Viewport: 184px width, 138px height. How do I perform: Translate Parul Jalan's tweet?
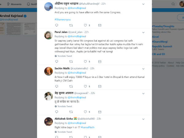(x=64, y=56)
